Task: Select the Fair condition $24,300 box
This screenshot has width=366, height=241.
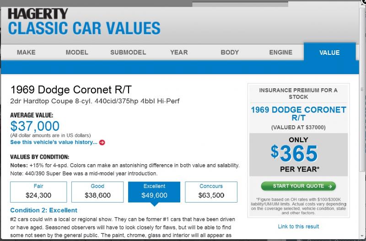Action: click(x=38, y=192)
